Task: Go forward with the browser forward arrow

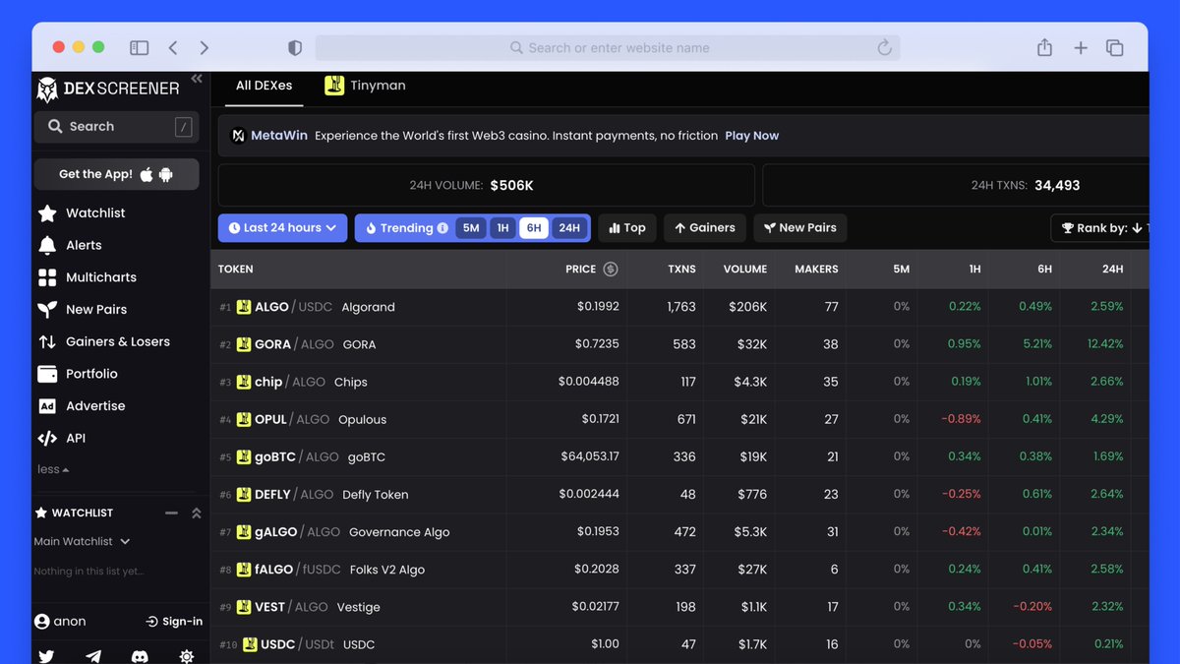Action: (205, 47)
